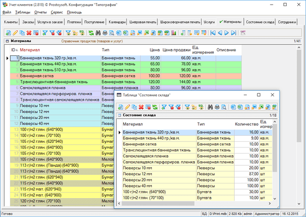
Task: Click the copy record icon in the main toolbar
Action: 22,33
